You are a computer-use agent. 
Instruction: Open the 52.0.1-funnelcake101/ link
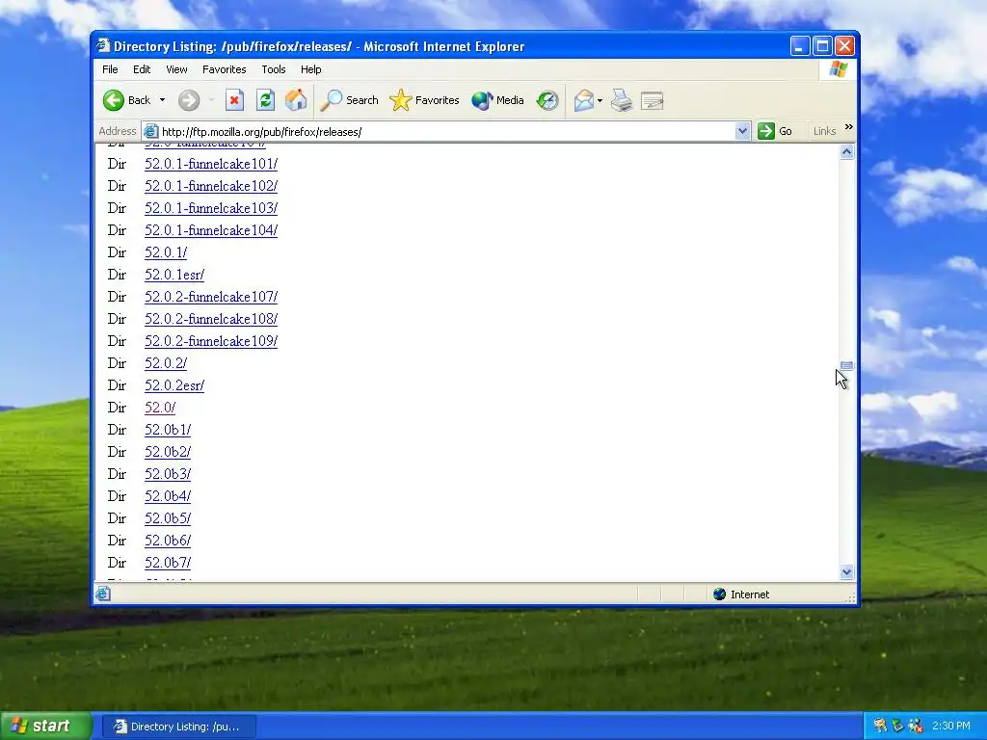pos(211,164)
